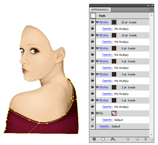Viewport: 158px width, 145px height.
Task: Click the Clear Appearance icon
Action: tap(128, 139)
